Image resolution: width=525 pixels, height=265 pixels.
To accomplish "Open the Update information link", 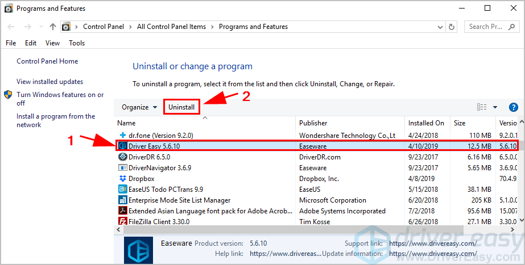I will (433, 254).
